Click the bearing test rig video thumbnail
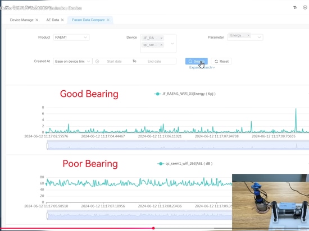 [x=271, y=202]
